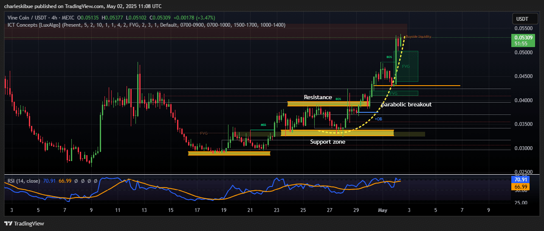Click the 25.00 RSI scale label

pos(521,203)
